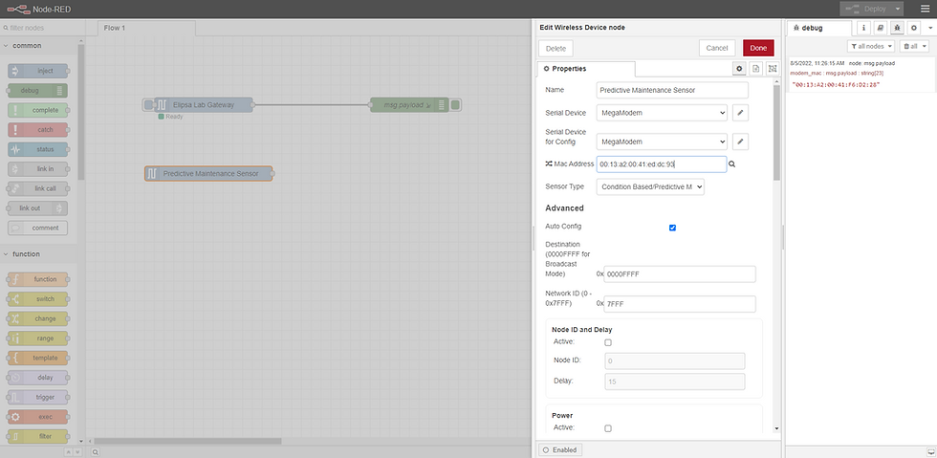This screenshot has height=458, width=937.
Task: Open the Sensor Type dropdown
Action: (x=650, y=186)
